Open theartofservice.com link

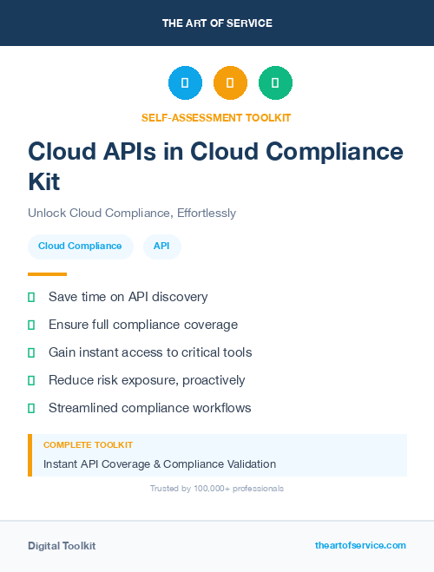point(360,545)
